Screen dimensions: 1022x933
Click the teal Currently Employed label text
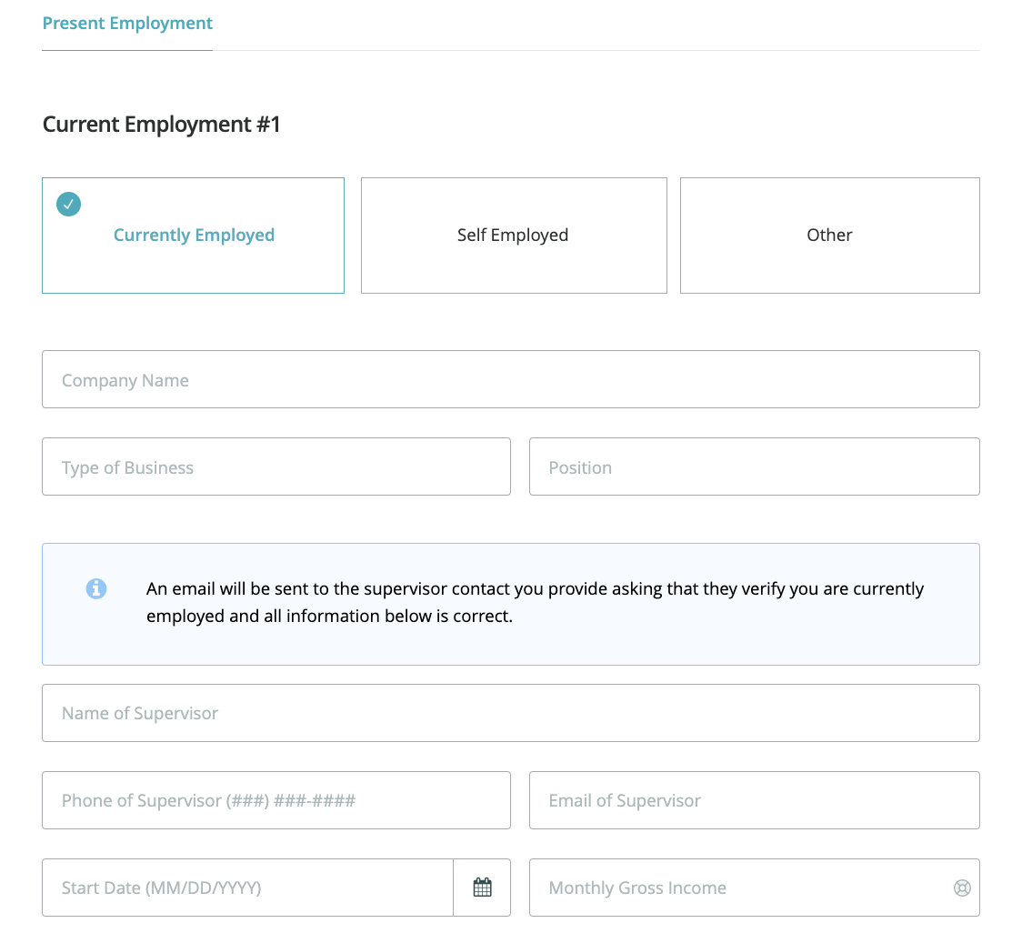(194, 235)
